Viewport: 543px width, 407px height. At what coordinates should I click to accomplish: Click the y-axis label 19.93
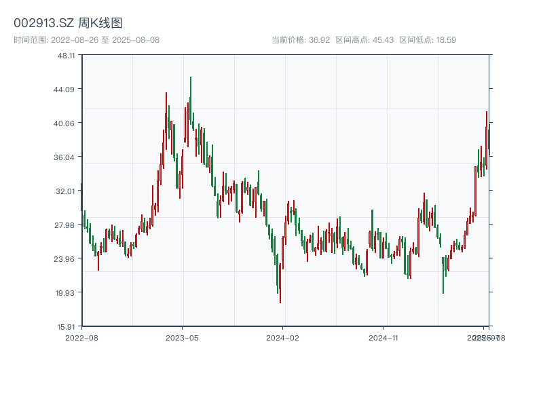point(65,293)
